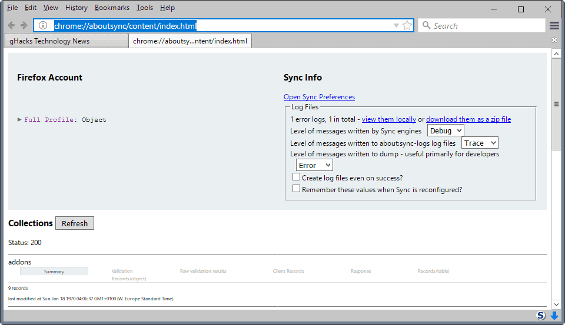Open the Help menu

tap(167, 8)
